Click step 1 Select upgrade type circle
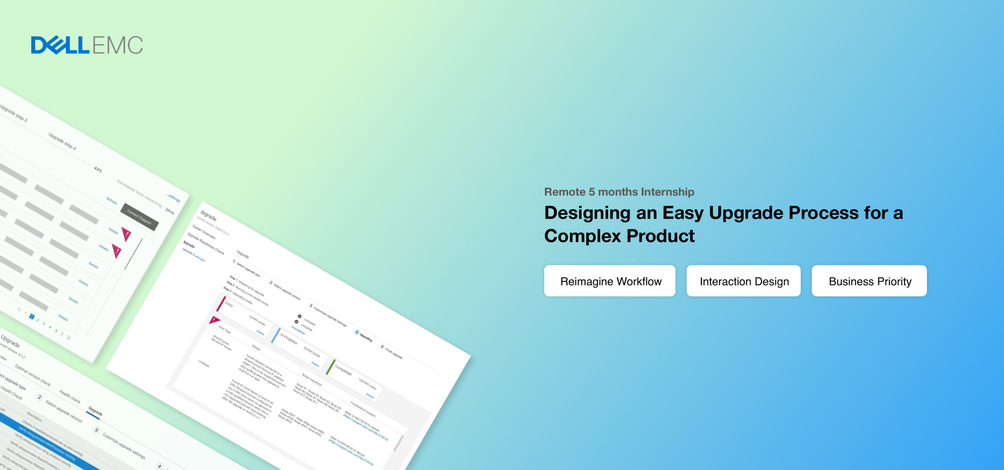1004x470 pixels. (234, 261)
